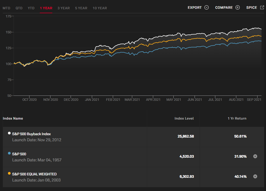
Task: Click Launch Date: Nov 29, 2012 text
Action: click(x=37, y=140)
